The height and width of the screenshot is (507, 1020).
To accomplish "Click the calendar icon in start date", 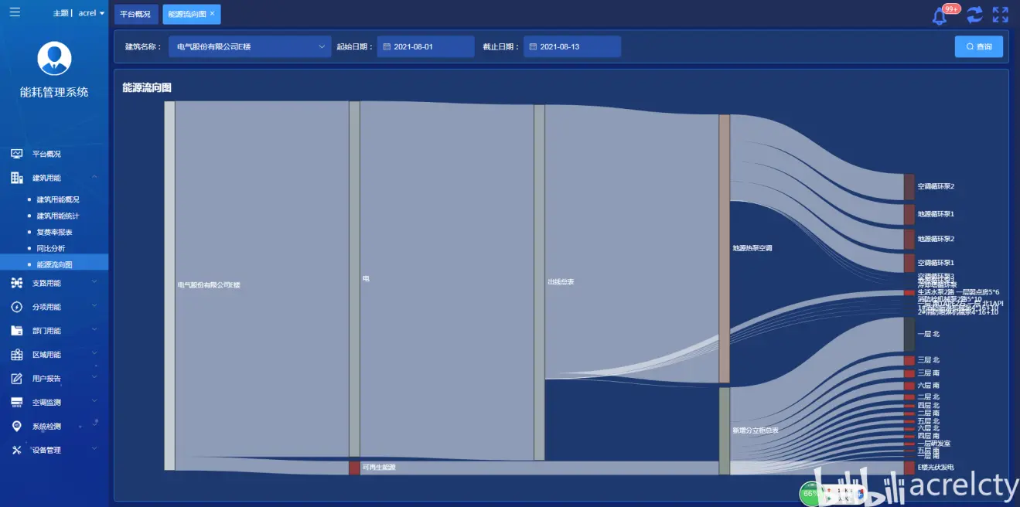I will [x=387, y=47].
